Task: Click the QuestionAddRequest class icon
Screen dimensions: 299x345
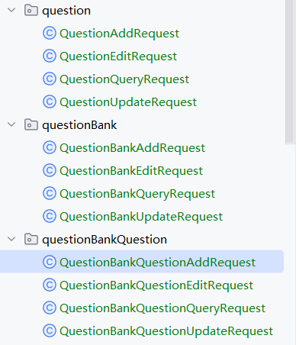Action: 50,33
